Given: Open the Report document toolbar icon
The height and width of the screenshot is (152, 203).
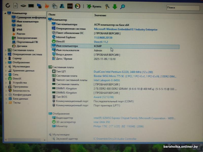Looking at the screenshot, I should 15,6.
